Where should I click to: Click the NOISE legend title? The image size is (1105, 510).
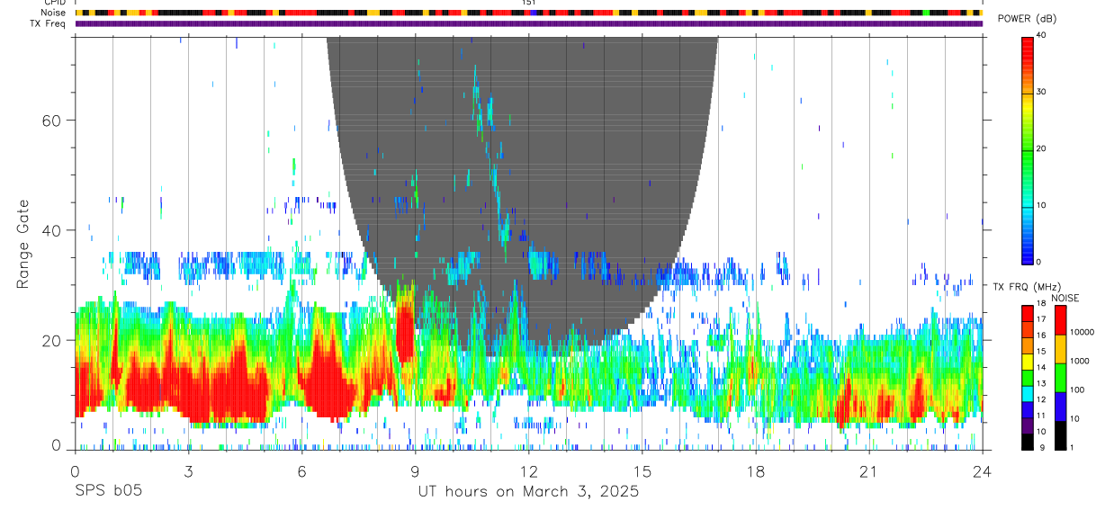point(1065,298)
